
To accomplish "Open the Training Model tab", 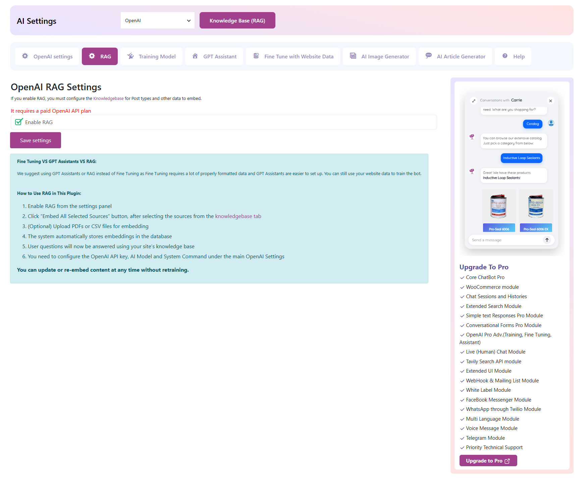I will (151, 56).
